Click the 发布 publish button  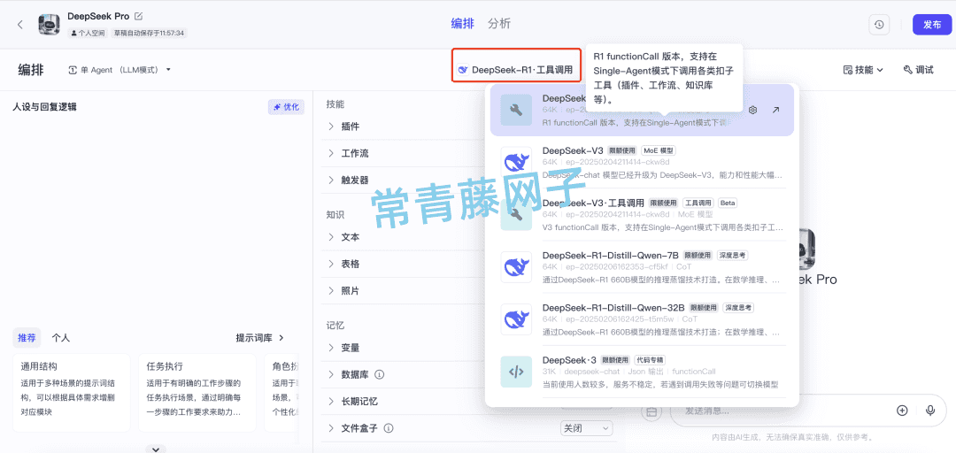(x=931, y=25)
